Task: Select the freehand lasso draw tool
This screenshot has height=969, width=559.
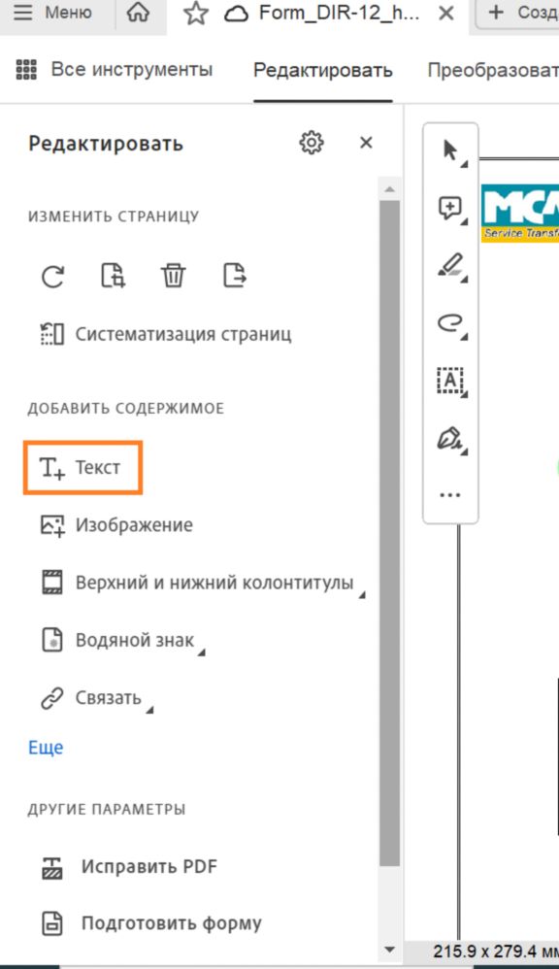Action: pyautogui.click(x=450, y=323)
